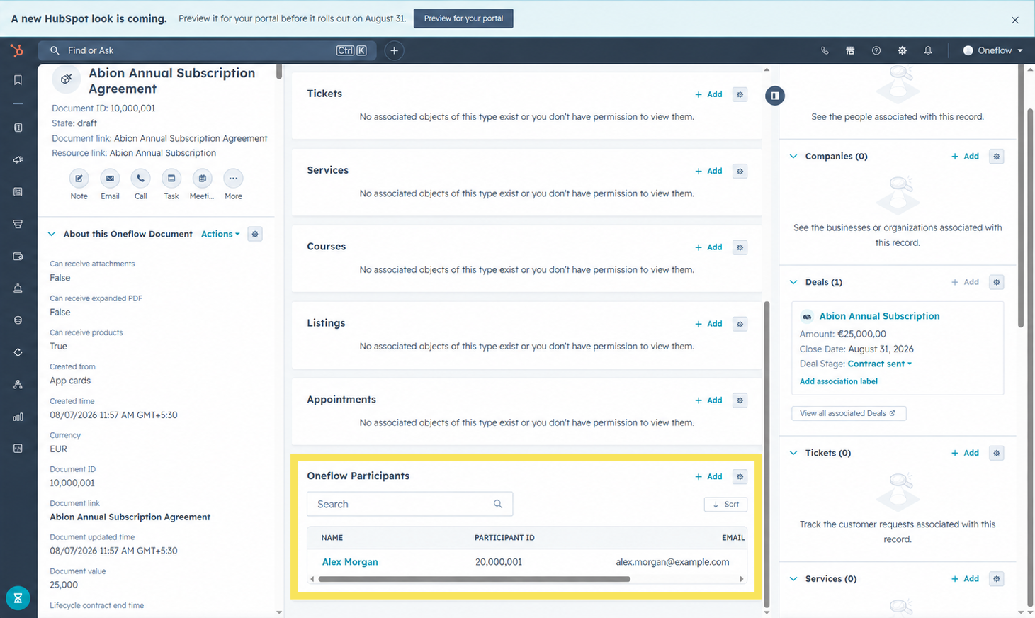Click Preview for your portal button
1035x618 pixels.
pos(463,18)
